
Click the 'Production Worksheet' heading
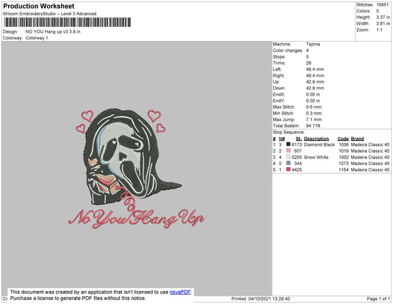pyautogui.click(x=39, y=6)
